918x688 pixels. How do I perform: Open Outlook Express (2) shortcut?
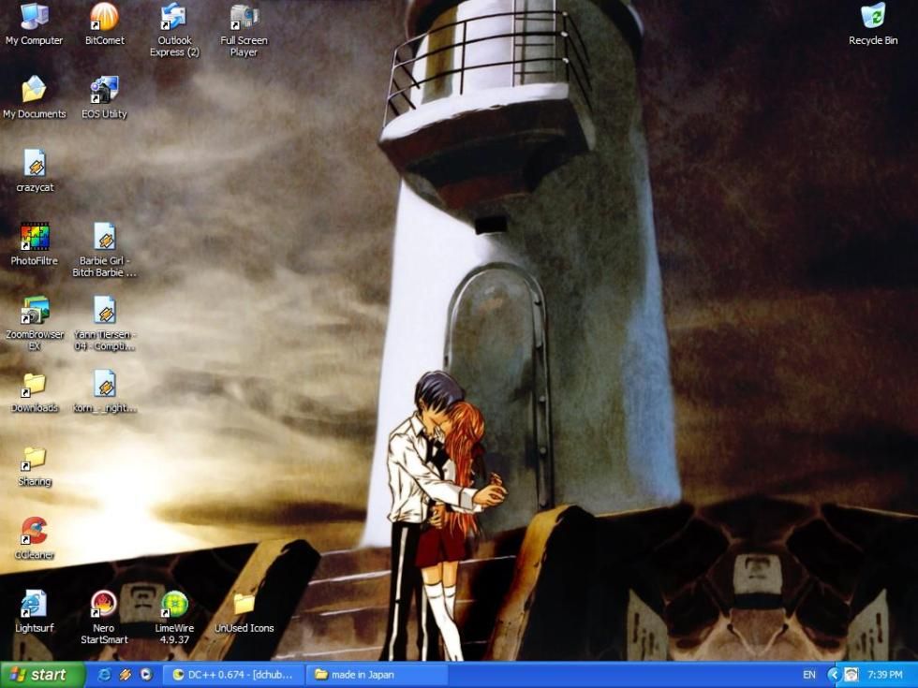point(174,30)
